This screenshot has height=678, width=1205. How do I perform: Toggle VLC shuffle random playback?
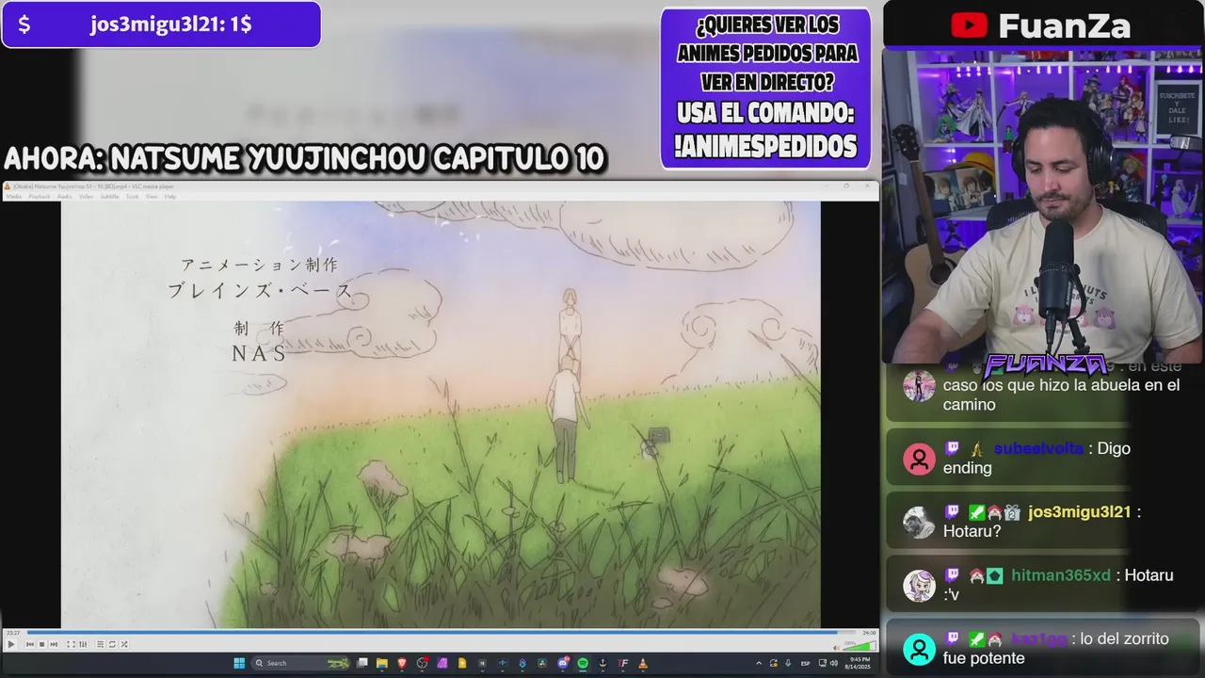click(x=124, y=644)
